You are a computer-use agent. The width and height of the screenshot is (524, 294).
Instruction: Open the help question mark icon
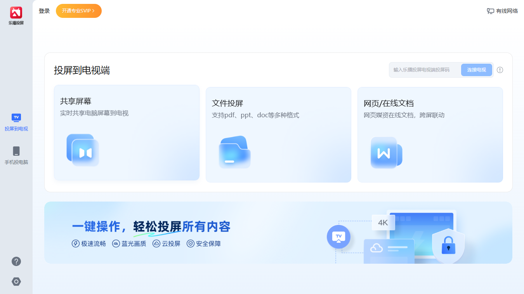[x=16, y=261]
